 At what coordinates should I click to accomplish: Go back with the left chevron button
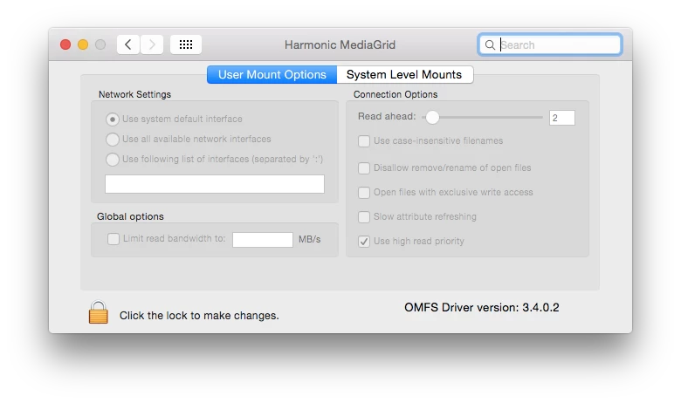pos(128,44)
